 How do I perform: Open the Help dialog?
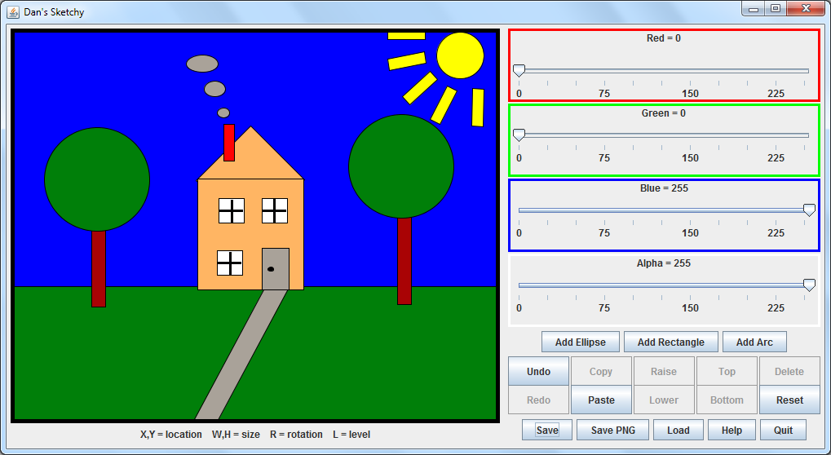[x=732, y=430]
